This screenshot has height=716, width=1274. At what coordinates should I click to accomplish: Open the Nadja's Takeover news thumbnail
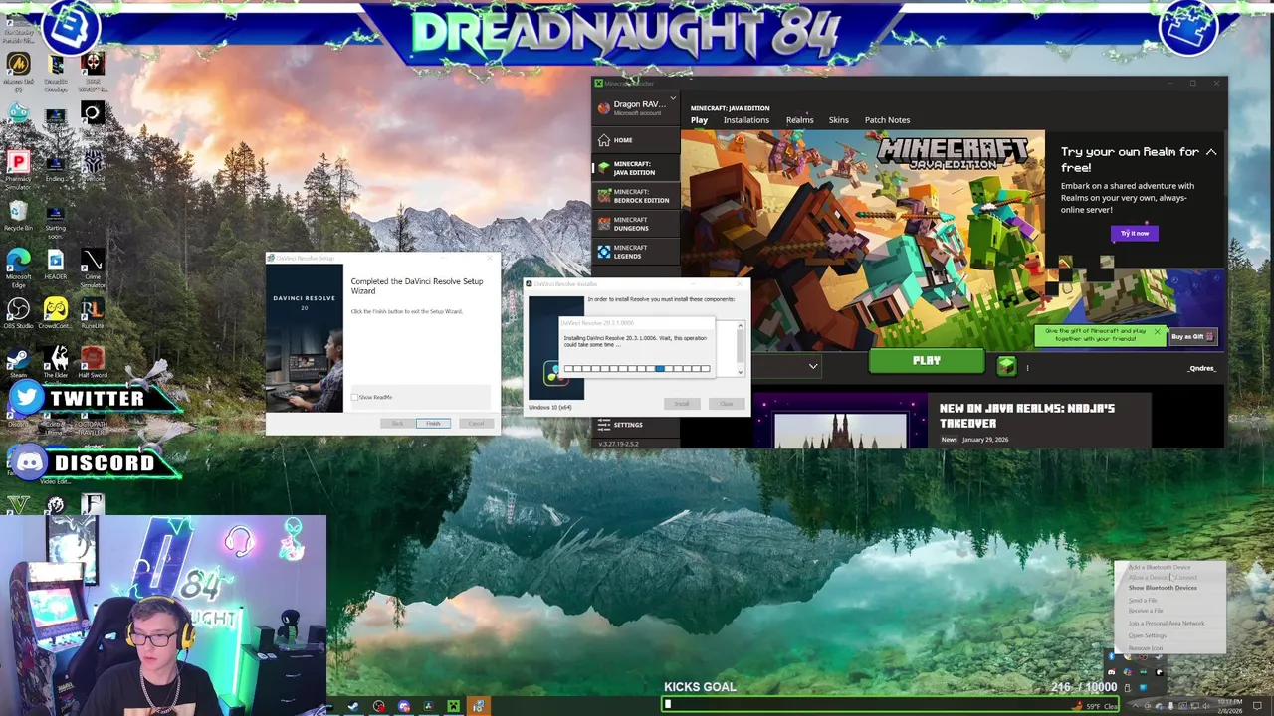click(841, 422)
